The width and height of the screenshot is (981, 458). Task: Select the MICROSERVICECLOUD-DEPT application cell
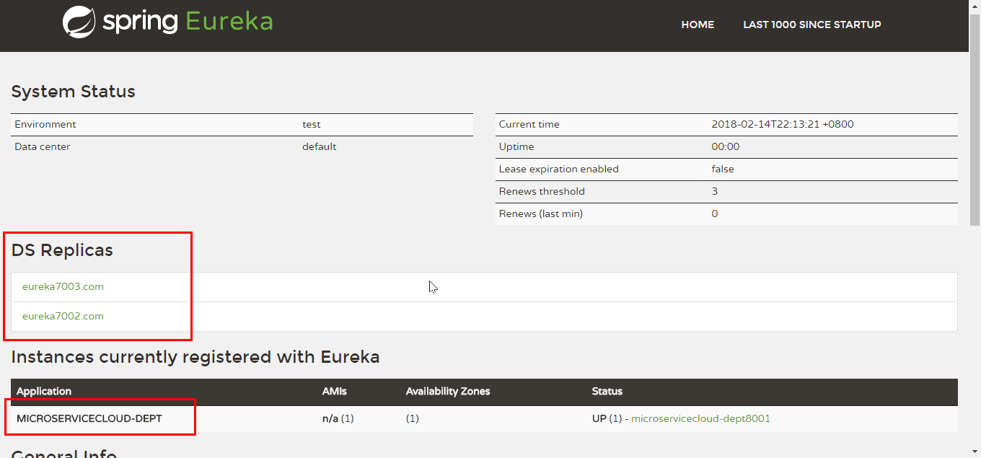[x=89, y=418]
